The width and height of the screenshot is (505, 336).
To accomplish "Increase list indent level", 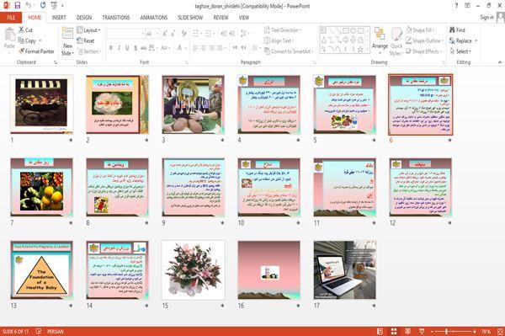I will pos(232,34).
